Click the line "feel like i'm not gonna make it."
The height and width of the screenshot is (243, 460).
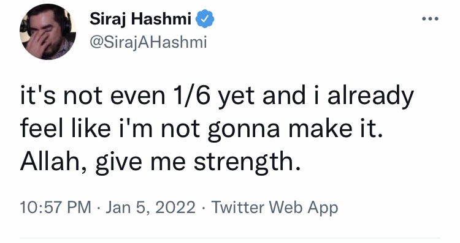(x=202, y=129)
